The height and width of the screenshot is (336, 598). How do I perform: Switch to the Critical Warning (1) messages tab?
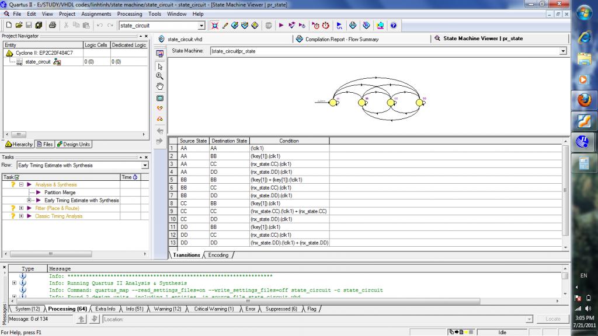point(214,309)
